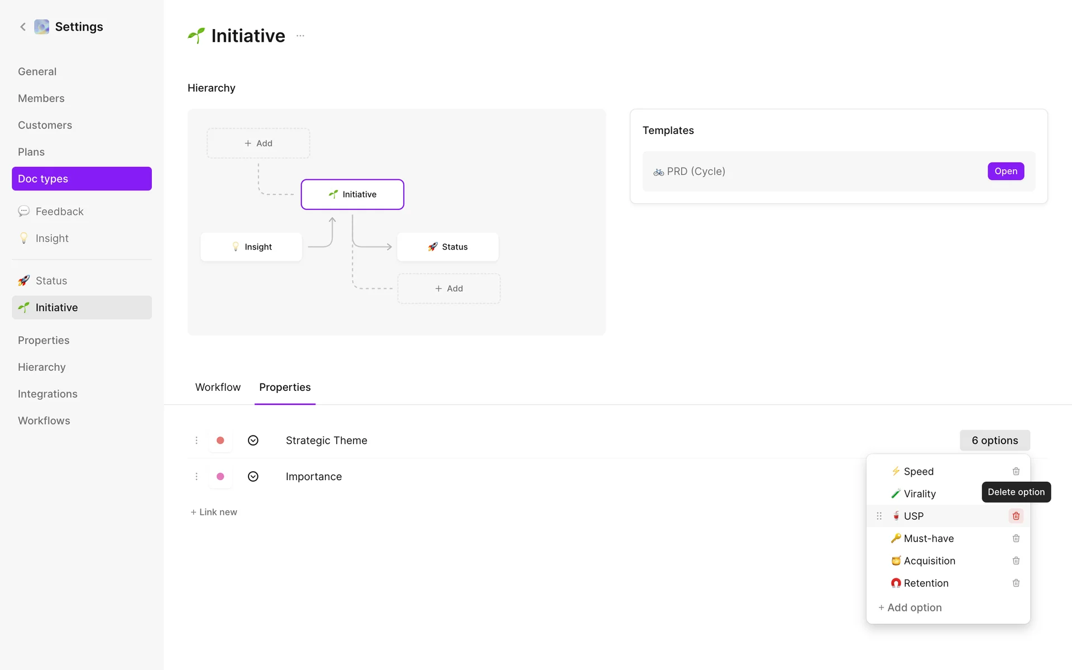Click the Link new property link

coord(214,512)
